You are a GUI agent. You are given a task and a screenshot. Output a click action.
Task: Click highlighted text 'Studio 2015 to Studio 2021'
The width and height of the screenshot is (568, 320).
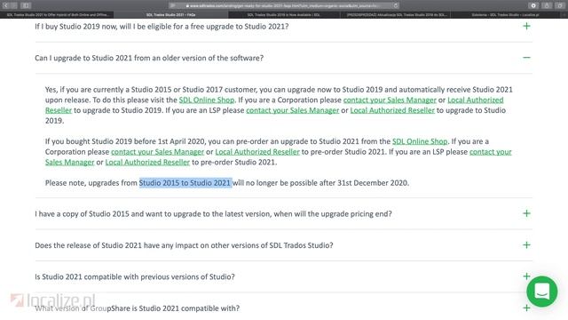click(185, 182)
